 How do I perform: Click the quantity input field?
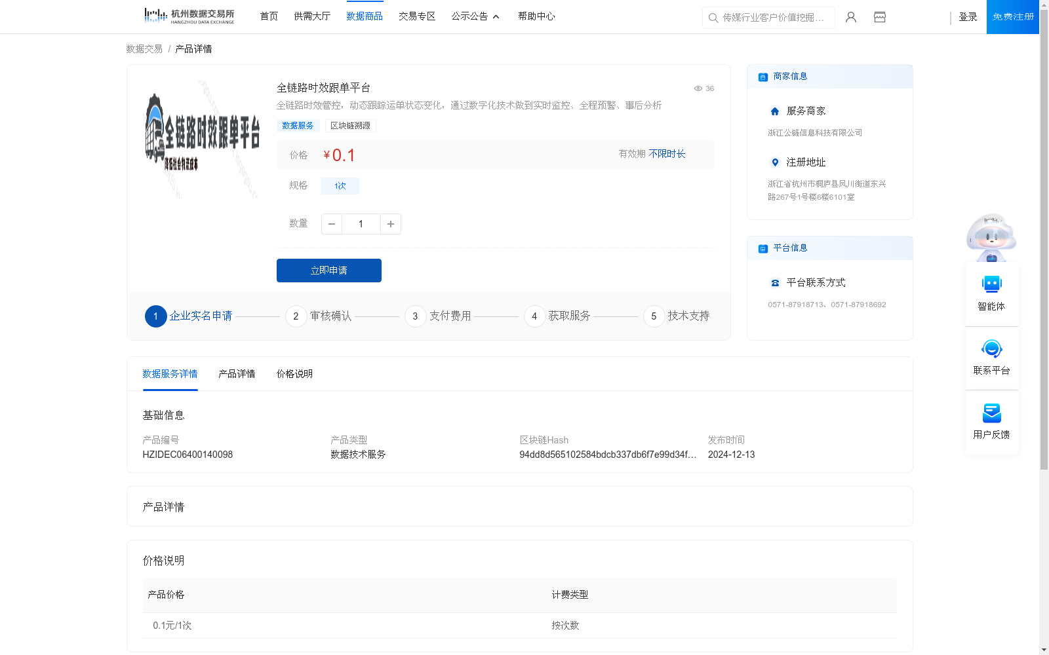coord(361,224)
